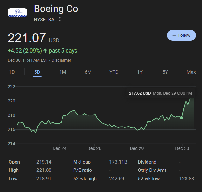
Task: View the 1Y chart range
Action: pyautogui.click(x=140, y=72)
